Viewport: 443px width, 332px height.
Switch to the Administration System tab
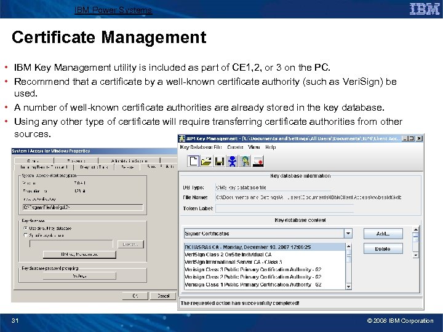[x=129, y=160]
